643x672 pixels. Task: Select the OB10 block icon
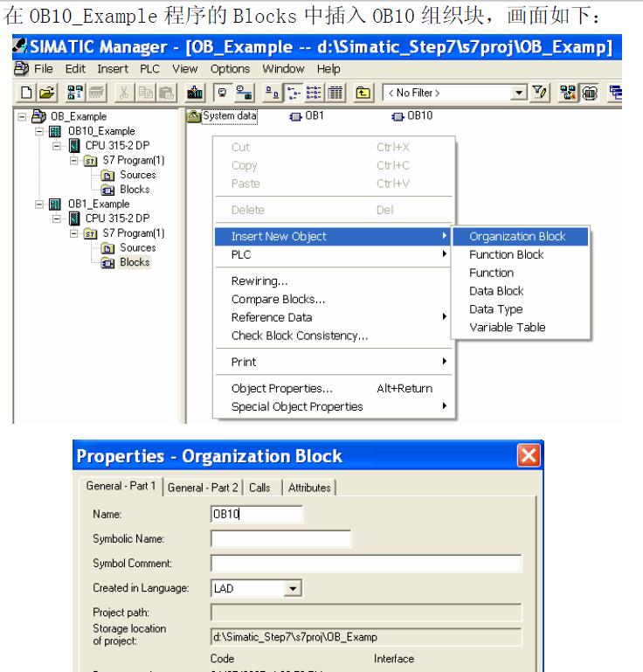[x=398, y=116]
